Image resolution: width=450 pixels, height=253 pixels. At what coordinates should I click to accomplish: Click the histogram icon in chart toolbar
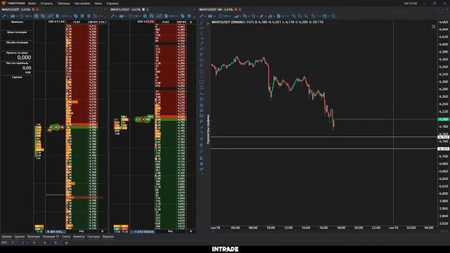(x=236, y=16)
